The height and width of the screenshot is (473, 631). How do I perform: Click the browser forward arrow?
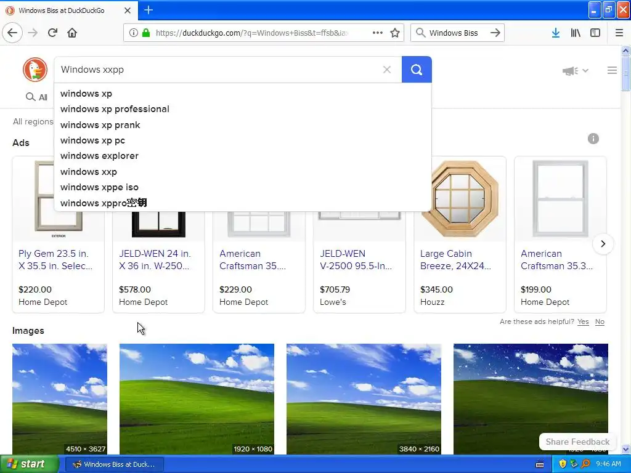pos(33,33)
